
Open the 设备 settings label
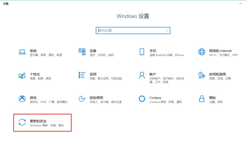93,51
